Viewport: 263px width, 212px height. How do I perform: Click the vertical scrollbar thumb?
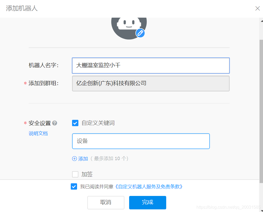pos(261,111)
